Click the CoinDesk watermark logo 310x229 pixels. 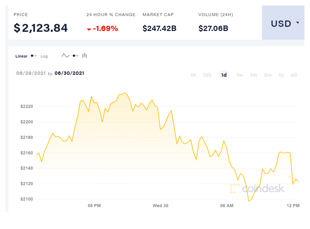click(x=257, y=189)
